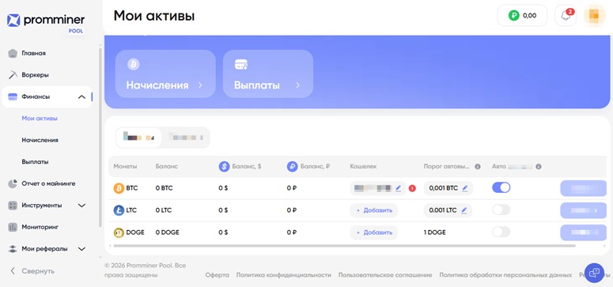Select the second blurred account tab
Image resolution: width=613 pixels, height=287 pixels.
coord(185,138)
